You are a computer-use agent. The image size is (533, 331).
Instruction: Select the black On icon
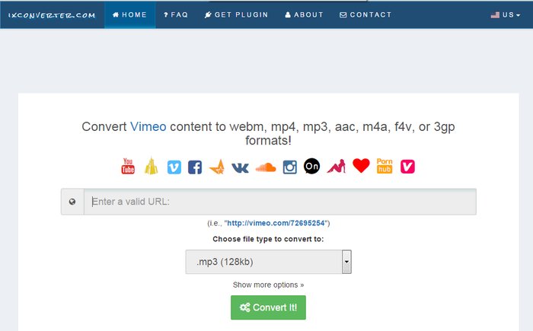tap(311, 166)
